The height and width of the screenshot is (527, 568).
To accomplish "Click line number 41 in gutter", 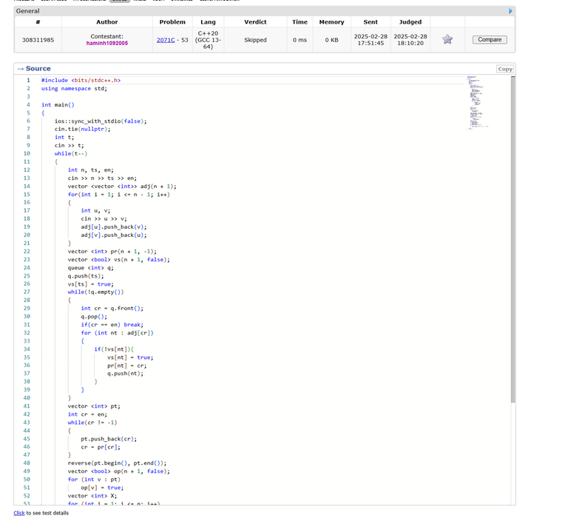I will point(27,406).
